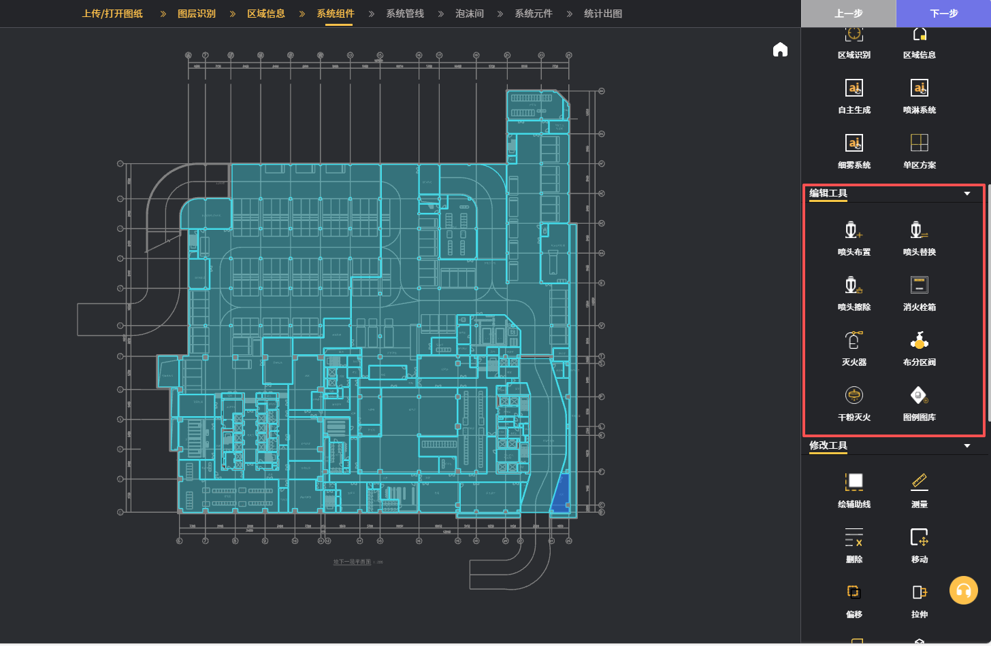Open the orange headset support button
Screen dimensions: 991x646
(x=963, y=590)
